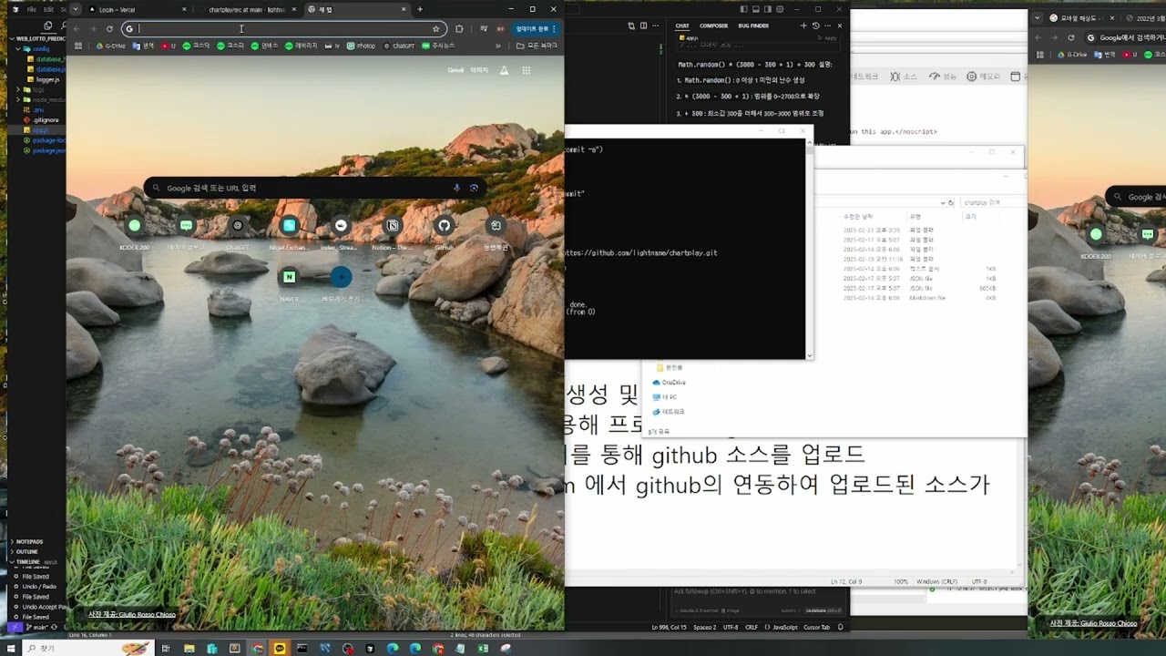Open the 소스 tab in devtools
This screenshot has width=1166, height=656.
904,77
